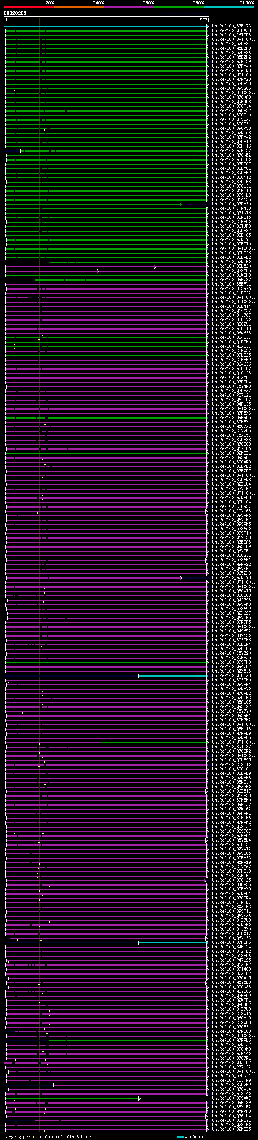Open hit UniRef100_A7PY34

tap(231, 44)
